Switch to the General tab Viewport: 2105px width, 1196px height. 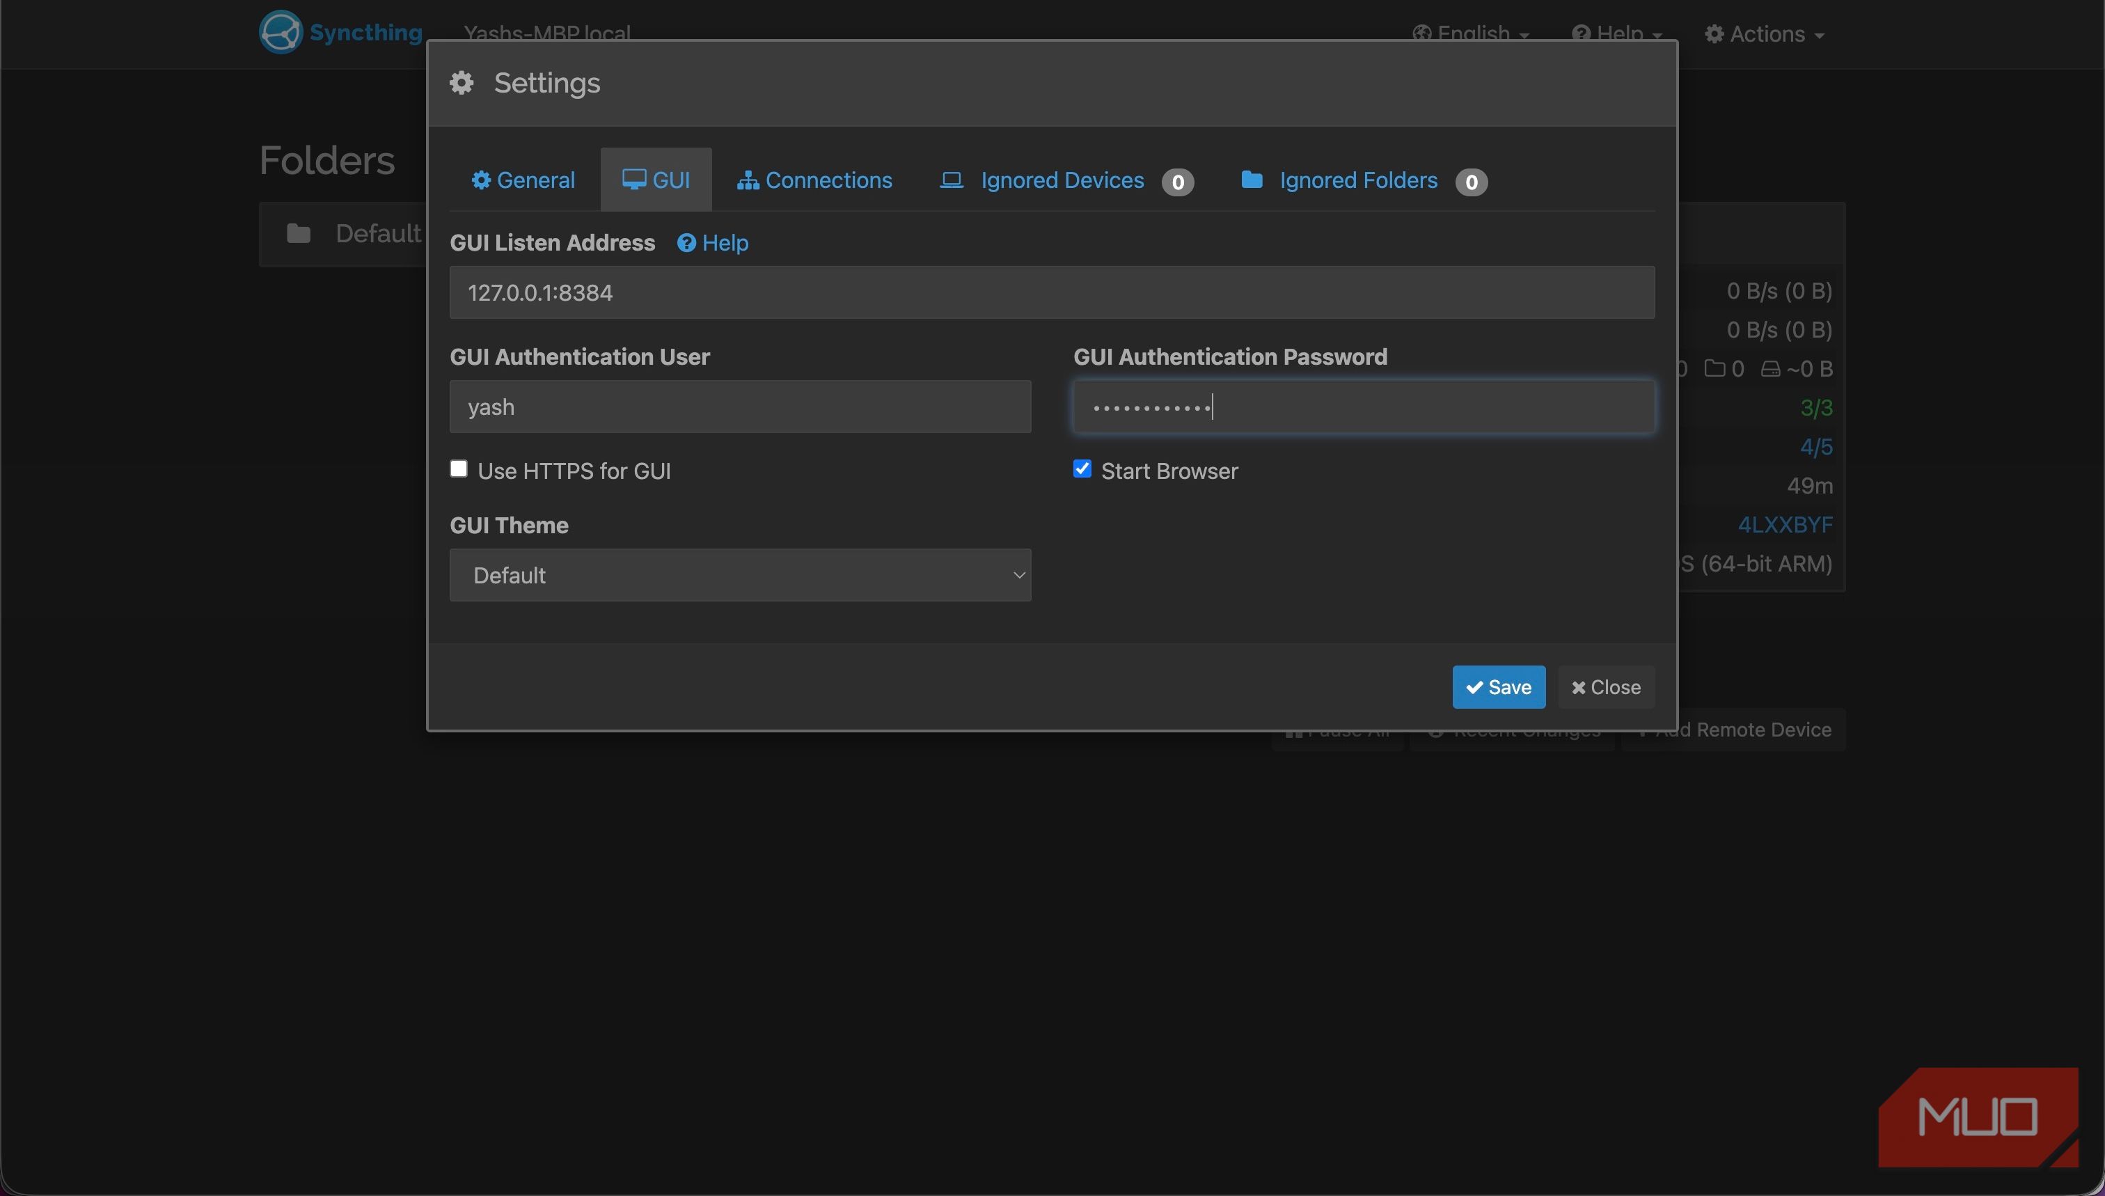523,180
